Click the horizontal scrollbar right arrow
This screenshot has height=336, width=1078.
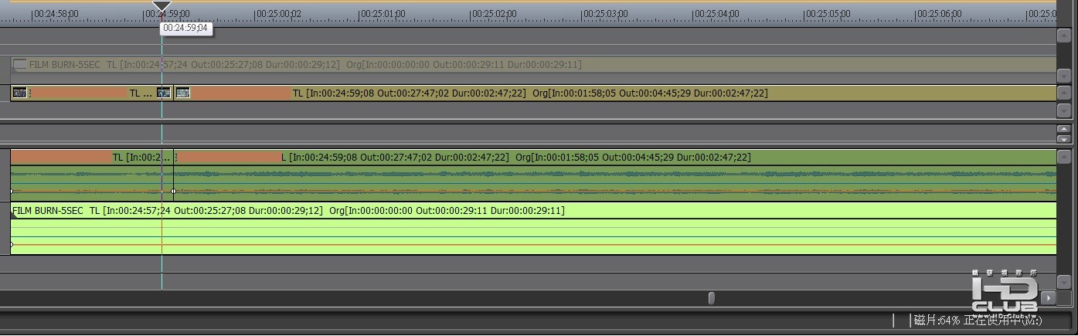(1049, 298)
